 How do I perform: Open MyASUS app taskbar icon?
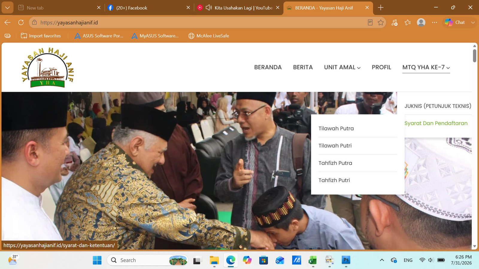coord(296,260)
